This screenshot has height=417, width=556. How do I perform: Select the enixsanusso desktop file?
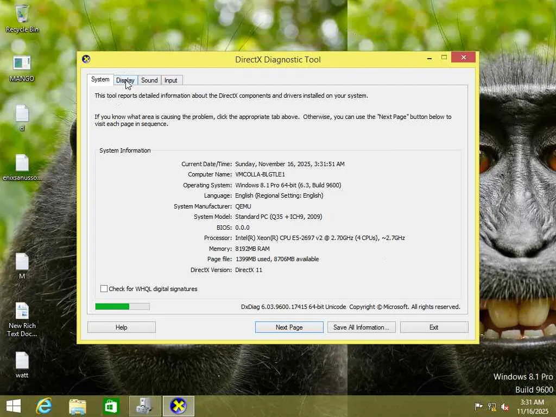point(22,167)
